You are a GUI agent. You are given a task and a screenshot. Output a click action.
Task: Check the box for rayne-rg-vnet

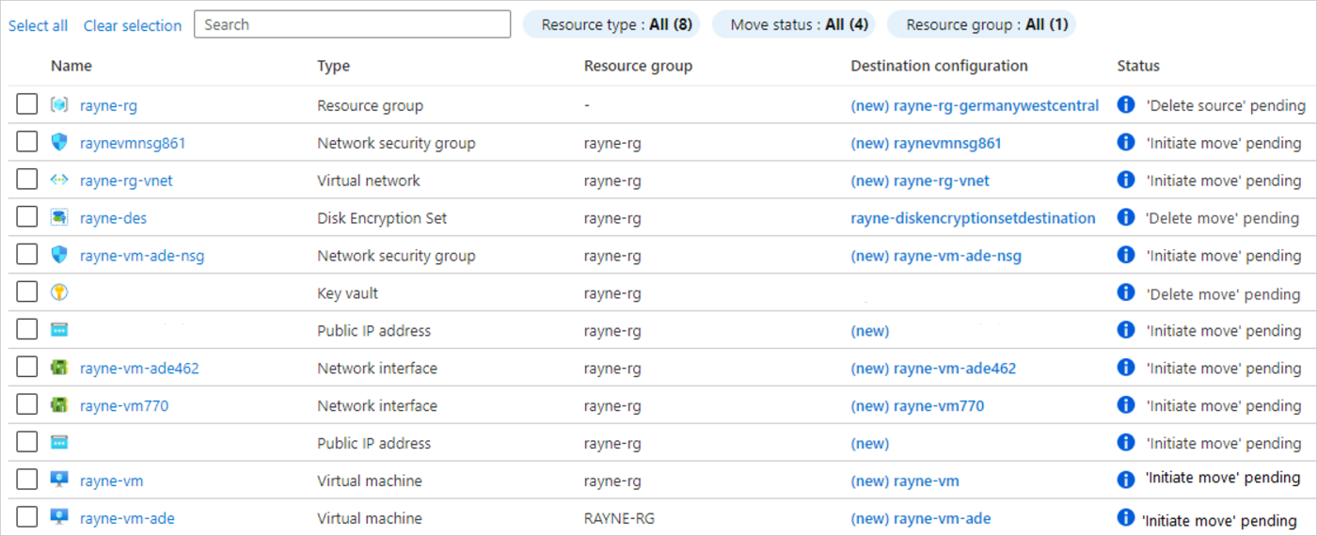click(x=27, y=180)
